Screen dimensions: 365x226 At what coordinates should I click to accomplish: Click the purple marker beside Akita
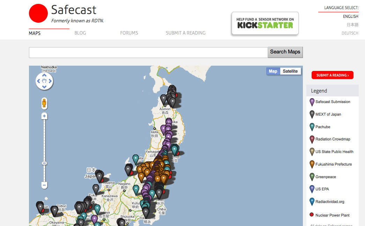(x=163, y=129)
